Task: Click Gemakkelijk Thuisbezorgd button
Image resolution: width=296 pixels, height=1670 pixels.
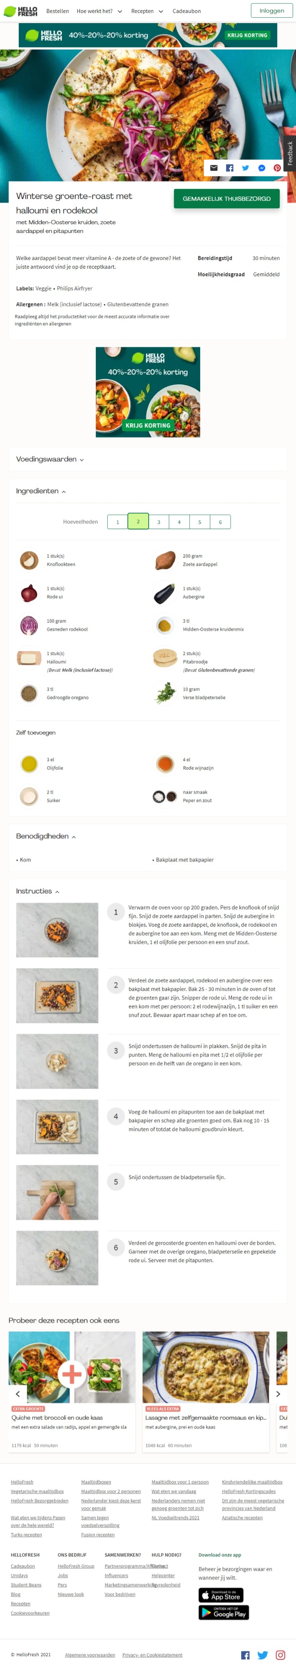Action: (226, 199)
